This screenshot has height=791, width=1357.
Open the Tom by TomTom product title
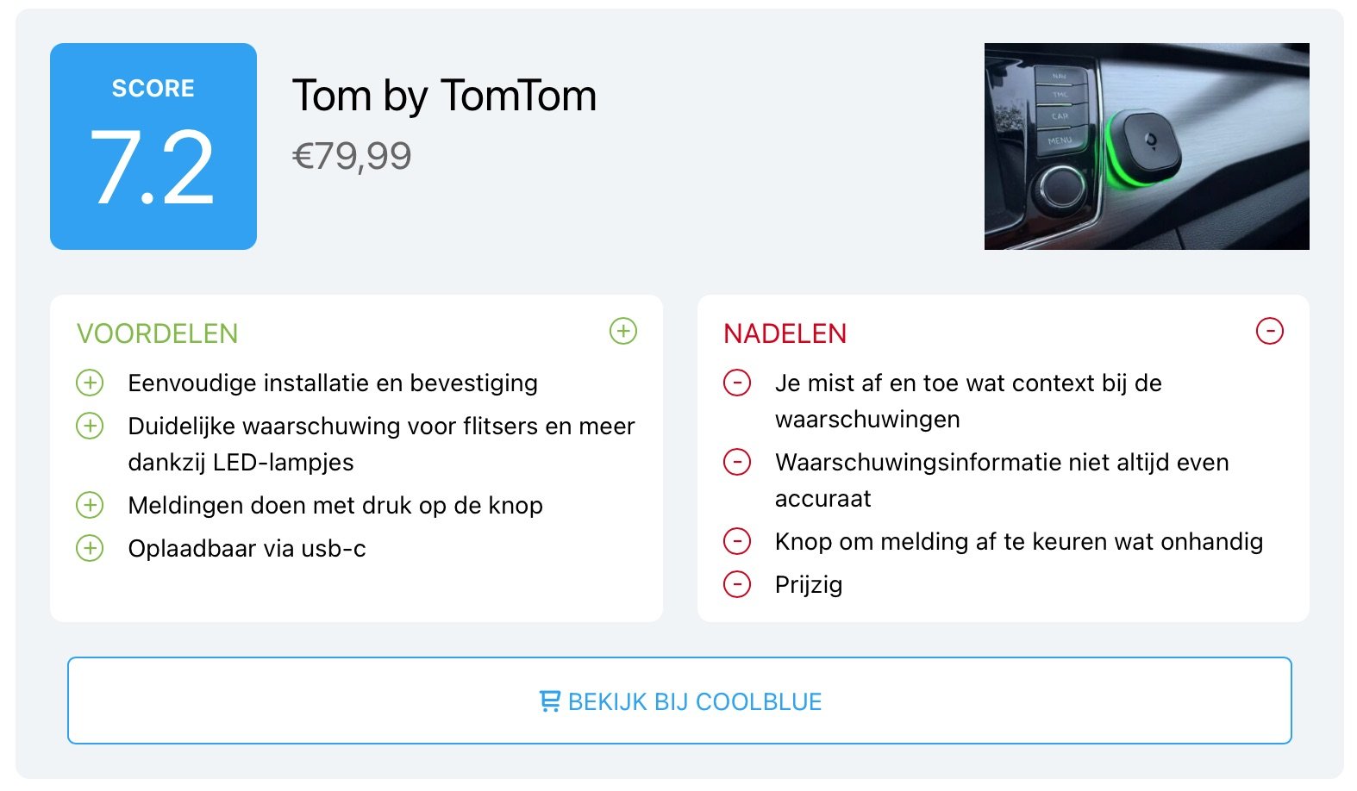pos(444,95)
